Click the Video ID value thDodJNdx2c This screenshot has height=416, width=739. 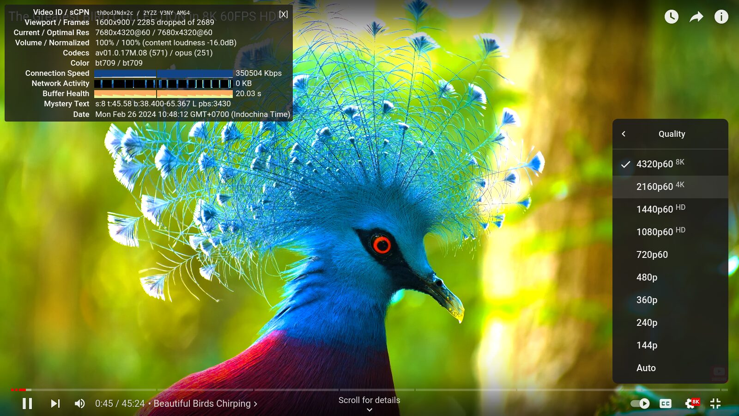pyautogui.click(x=115, y=13)
